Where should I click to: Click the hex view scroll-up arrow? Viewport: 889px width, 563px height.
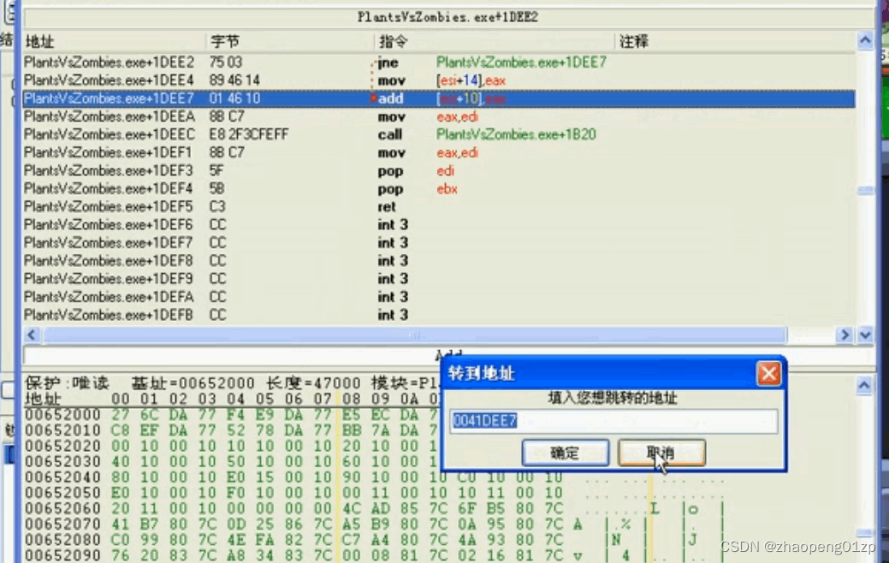point(863,386)
